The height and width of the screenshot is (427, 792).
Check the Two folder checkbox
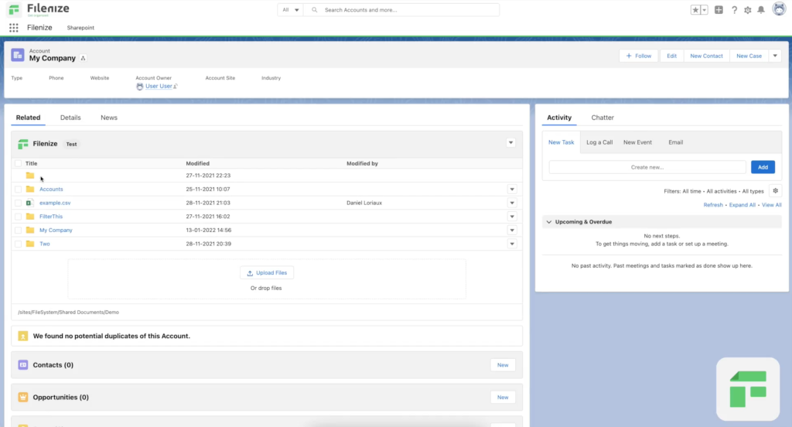[x=19, y=244]
